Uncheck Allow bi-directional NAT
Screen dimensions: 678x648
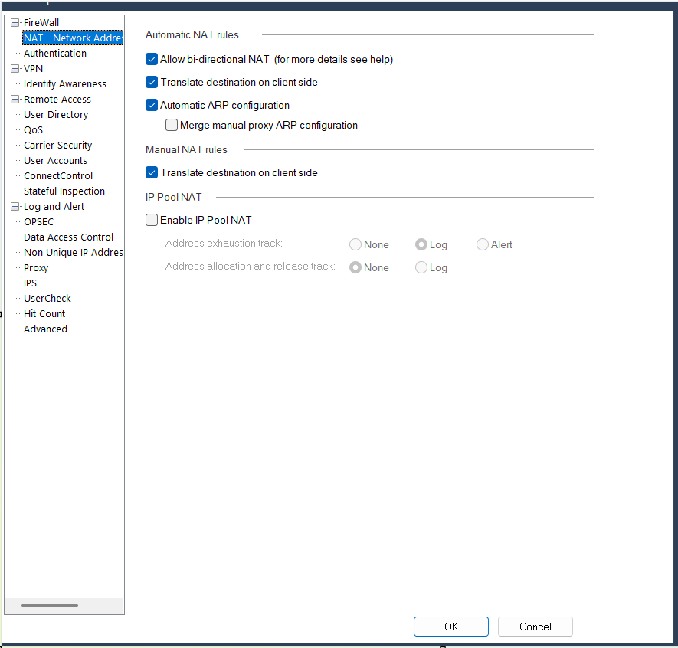pyautogui.click(x=152, y=59)
